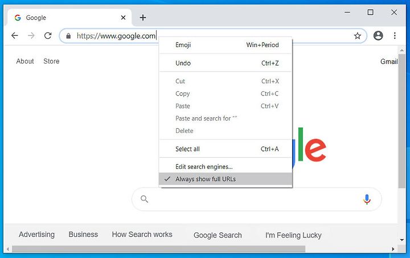Click inside the Google search box
The width and height of the screenshot is (410, 258).
[x=256, y=199]
